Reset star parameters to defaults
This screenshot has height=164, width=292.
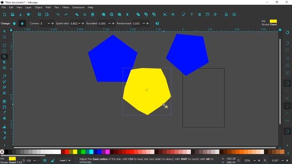pos(157,23)
